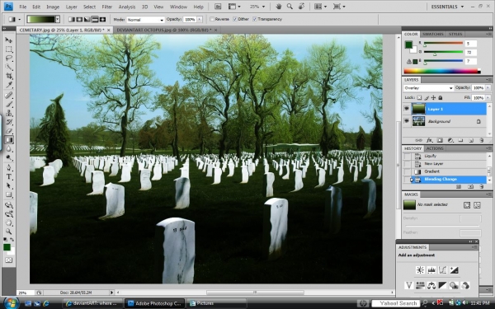Switch to the SWATCHES tab
This screenshot has height=309, width=495.
point(433,34)
